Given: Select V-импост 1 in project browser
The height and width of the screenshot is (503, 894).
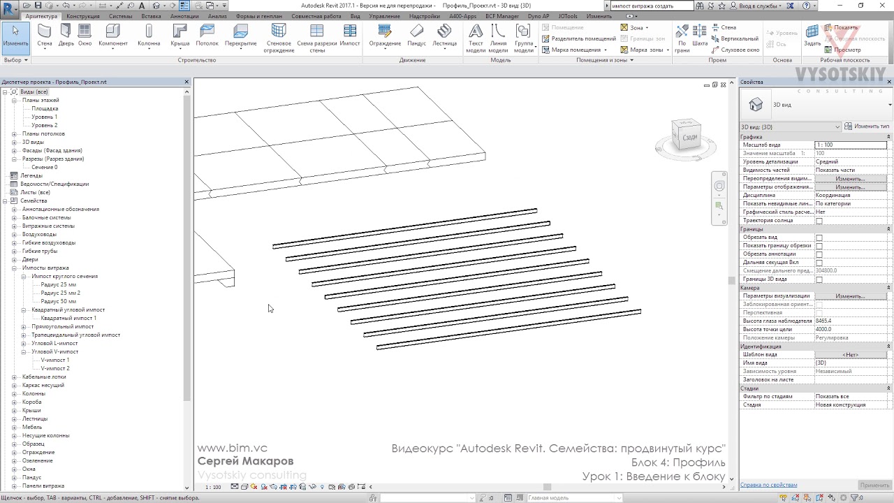Looking at the screenshot, I should (x=55, y=360).
